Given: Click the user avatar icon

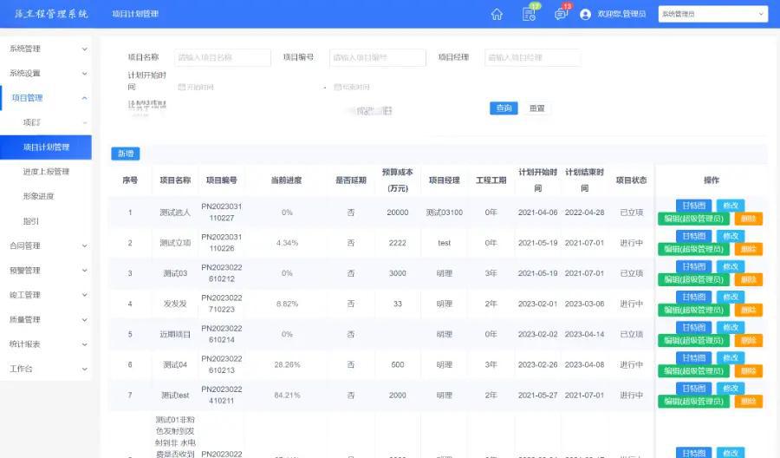Looking at the screenshot, I should point(585,14).
